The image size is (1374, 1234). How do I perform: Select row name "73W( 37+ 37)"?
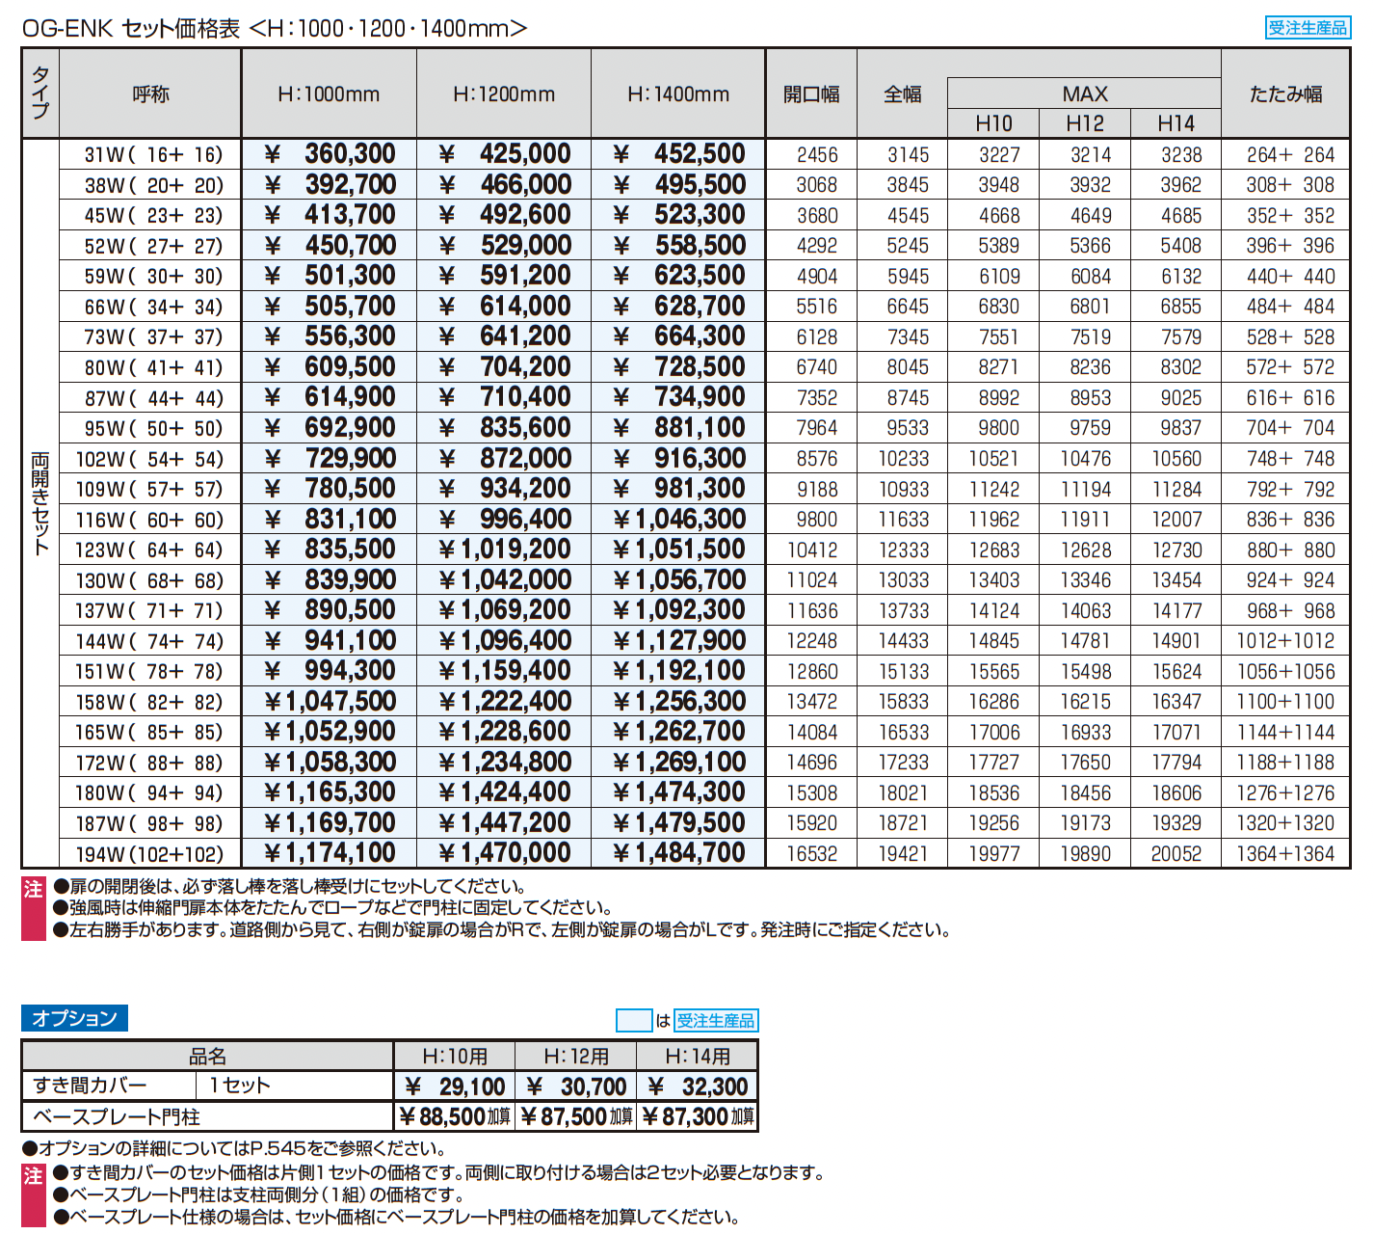(x=153, y=337)
